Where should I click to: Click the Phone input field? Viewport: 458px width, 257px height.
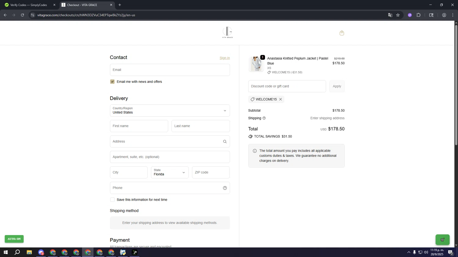pyautogui.click(x=170, y=188)
